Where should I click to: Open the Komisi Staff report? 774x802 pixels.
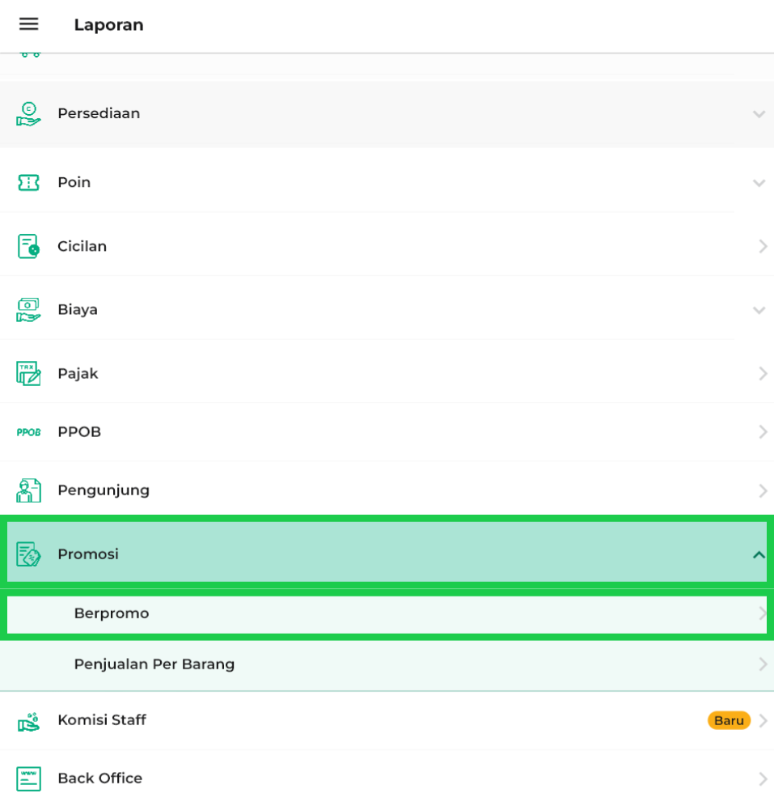click(x=102, y=720)
